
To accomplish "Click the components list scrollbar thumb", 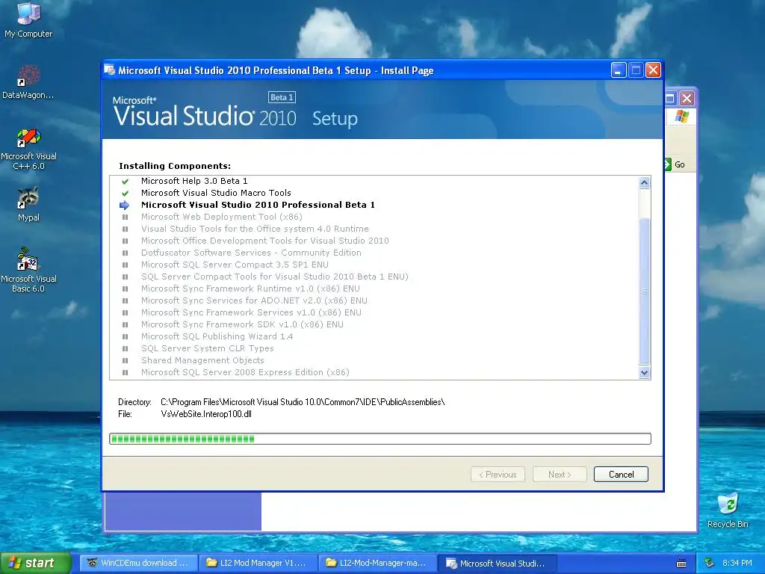I will click(x=644, y=291).
